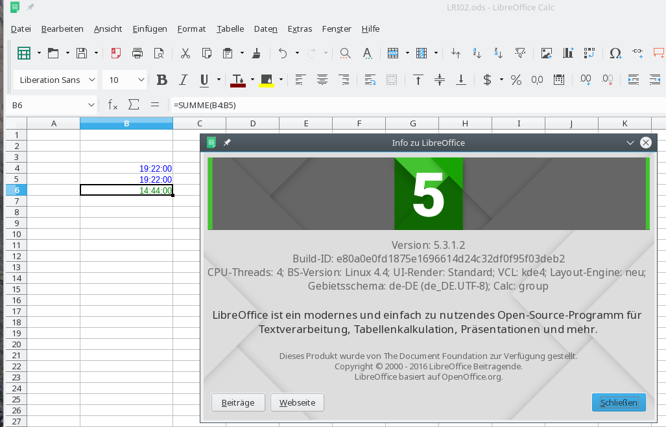Viewport: 666px width, 427px height.
Task: Toggle wrap text in cell
Action: pyautogui.click(x=370, y=80)
